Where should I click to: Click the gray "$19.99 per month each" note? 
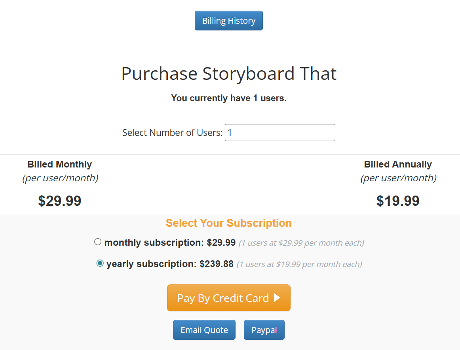[299, 264]
